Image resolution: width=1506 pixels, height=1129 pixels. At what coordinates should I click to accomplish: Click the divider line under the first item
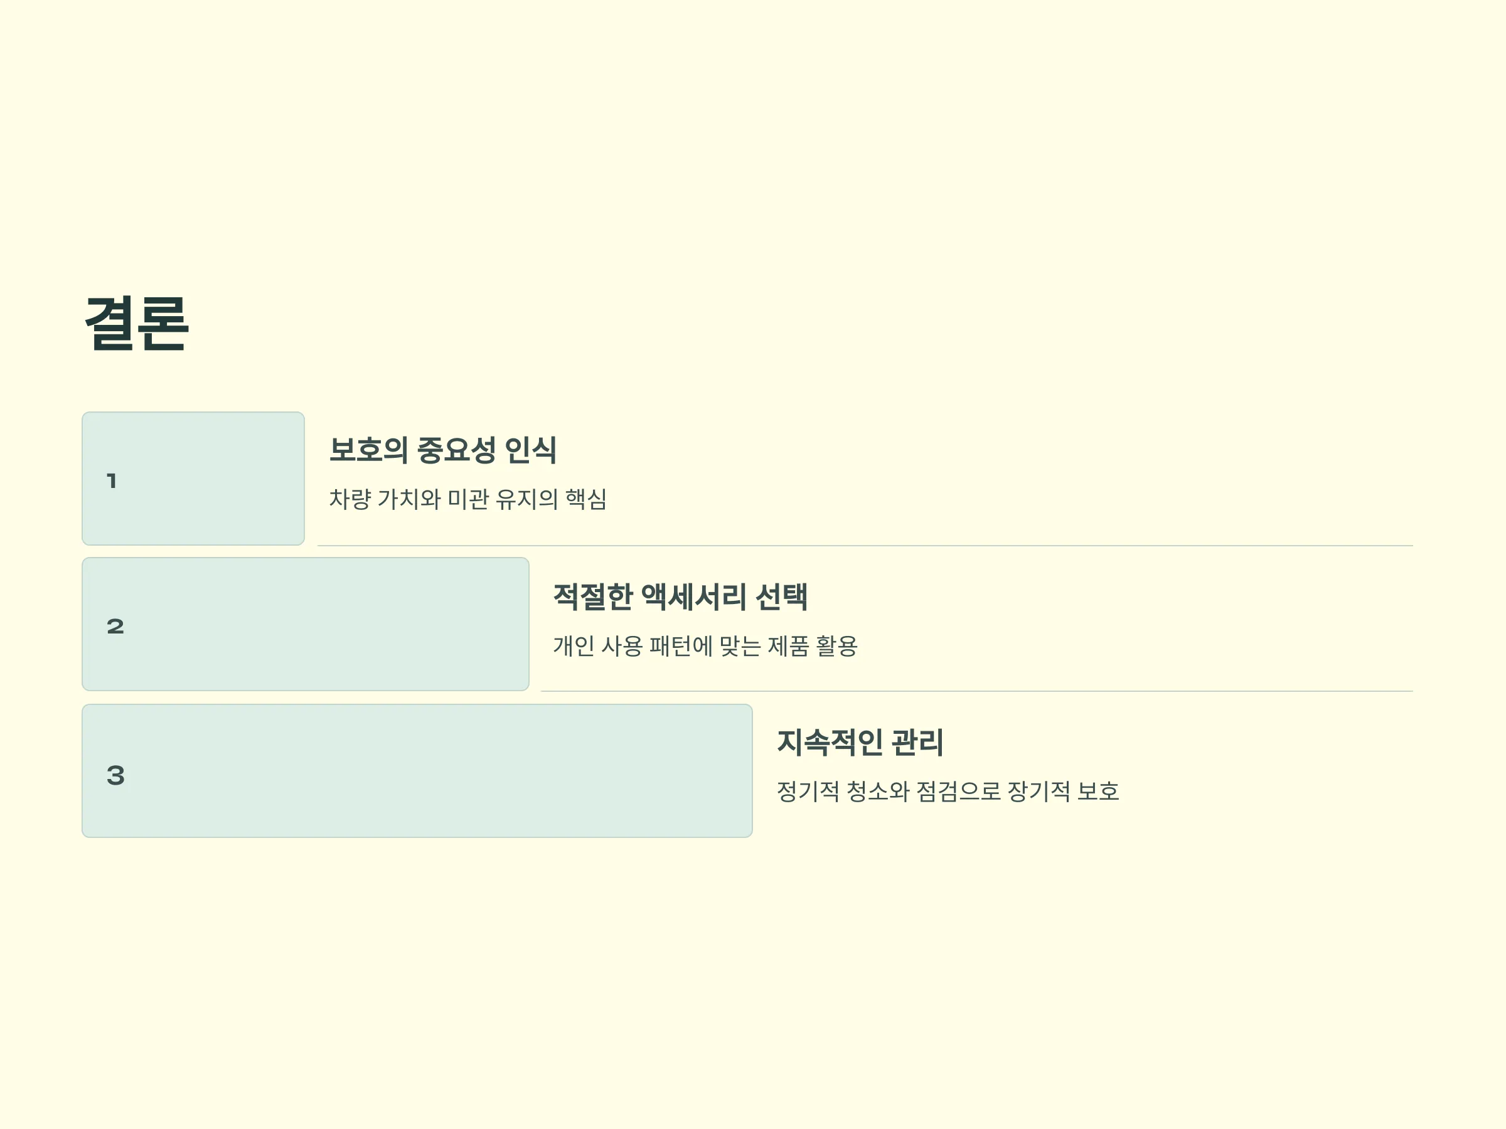click(865, 546)
